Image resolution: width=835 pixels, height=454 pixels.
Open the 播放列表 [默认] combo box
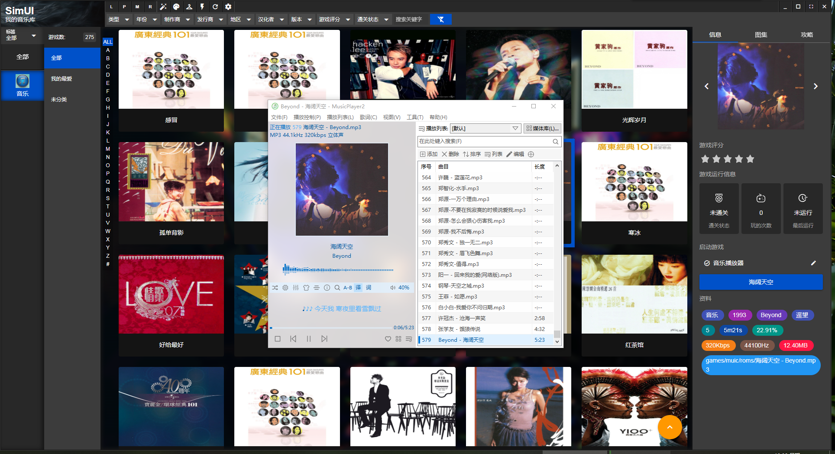(485, 129)
